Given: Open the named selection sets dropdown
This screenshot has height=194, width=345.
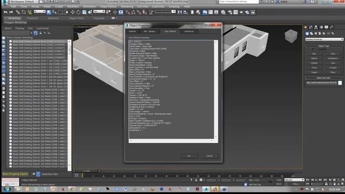Looking at the screenshot, I should [165, 11].
